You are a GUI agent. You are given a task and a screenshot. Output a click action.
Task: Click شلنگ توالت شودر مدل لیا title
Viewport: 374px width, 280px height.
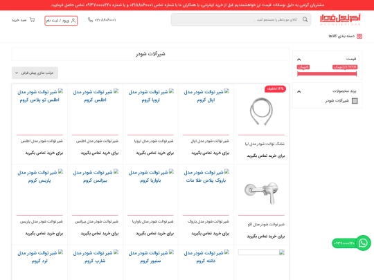(265, 144)
